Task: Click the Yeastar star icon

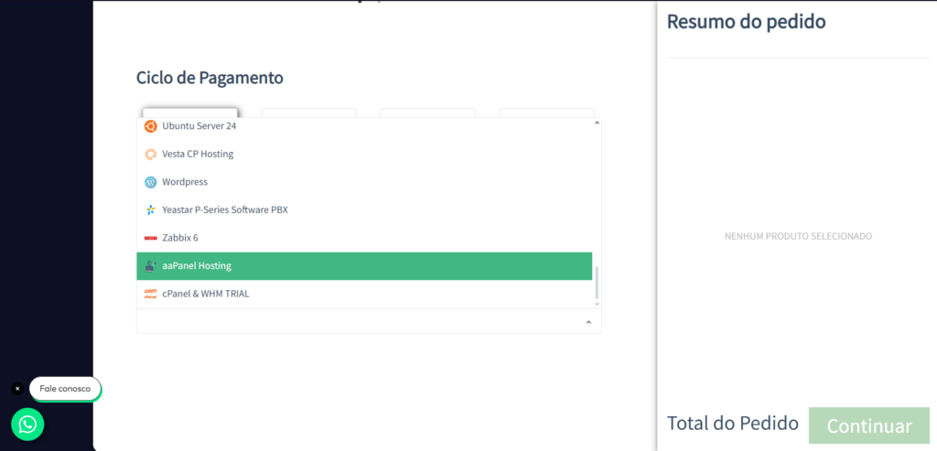Action: pyautogui.click(x=151, y=210)
